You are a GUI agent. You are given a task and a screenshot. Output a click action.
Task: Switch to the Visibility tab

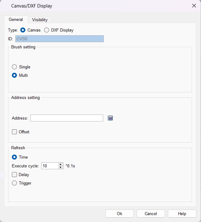point(40,20)
